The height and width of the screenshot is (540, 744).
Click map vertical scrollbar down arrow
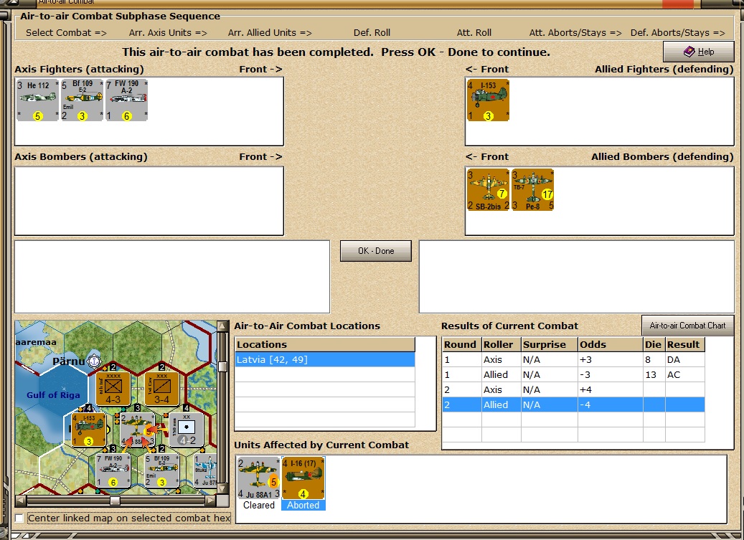(x=222, y=488)
